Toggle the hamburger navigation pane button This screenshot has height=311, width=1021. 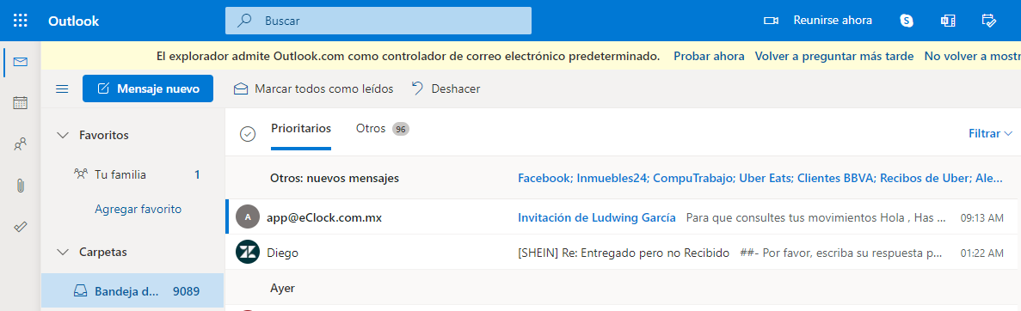(63, 88)
